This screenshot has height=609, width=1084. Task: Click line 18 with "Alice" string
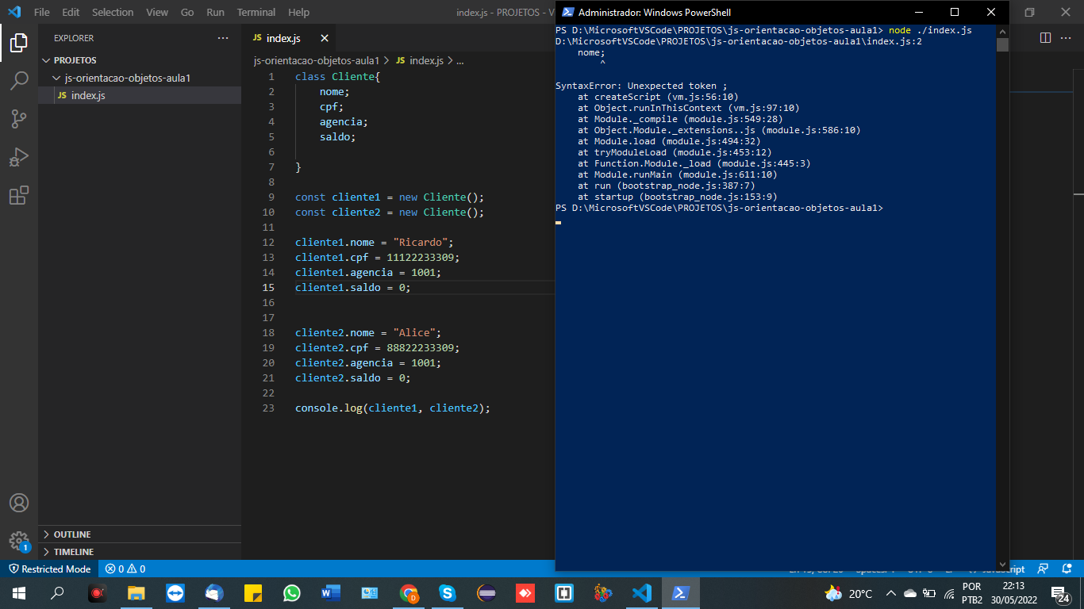(x=368, y=332)
